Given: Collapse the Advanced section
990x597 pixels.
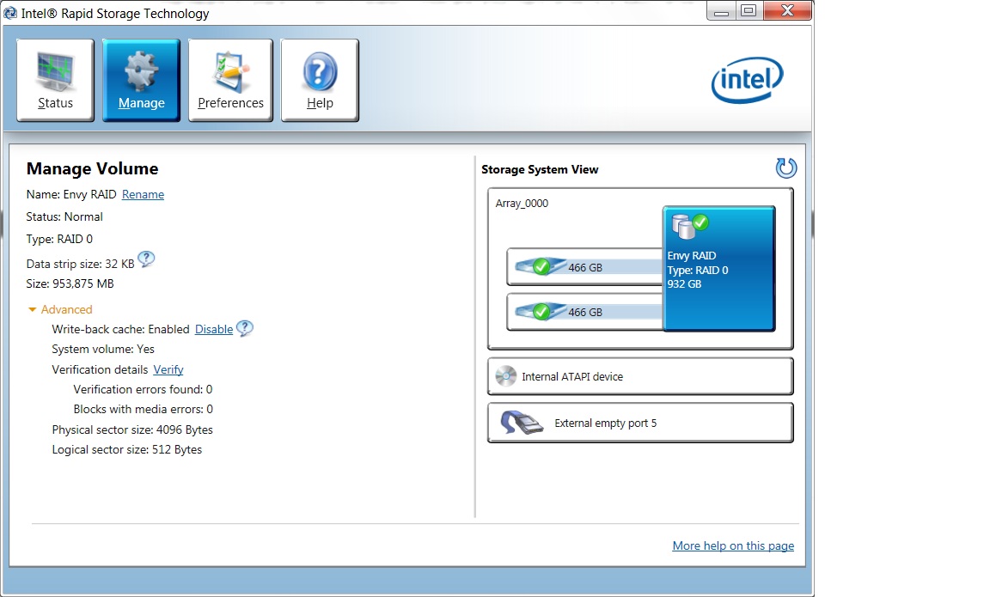Looking at the screenshot, I should (61, 309).
